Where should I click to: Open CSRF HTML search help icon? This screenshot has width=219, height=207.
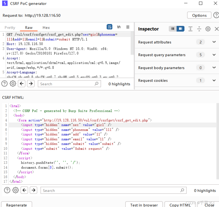(7, 190)
